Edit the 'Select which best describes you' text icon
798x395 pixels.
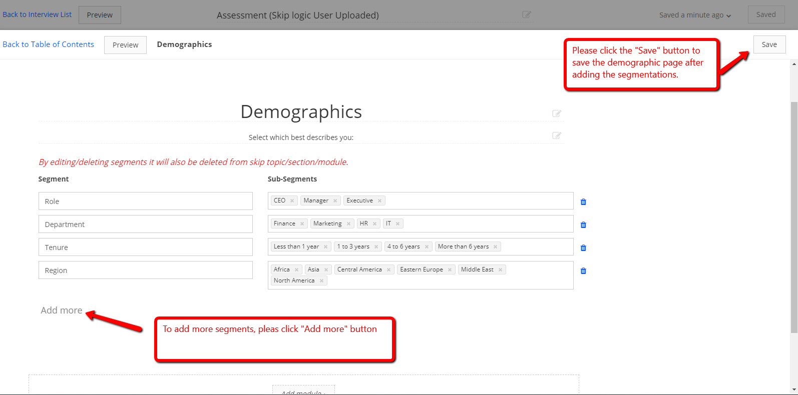[557, 135]
